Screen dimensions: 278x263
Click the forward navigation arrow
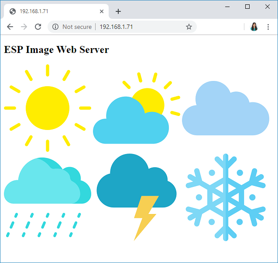(x=24, y=27)
